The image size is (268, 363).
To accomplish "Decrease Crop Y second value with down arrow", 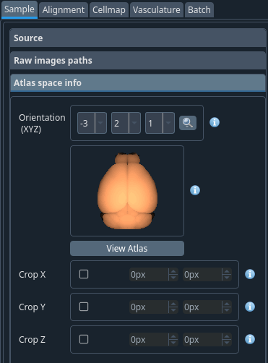I will point(227,310).
